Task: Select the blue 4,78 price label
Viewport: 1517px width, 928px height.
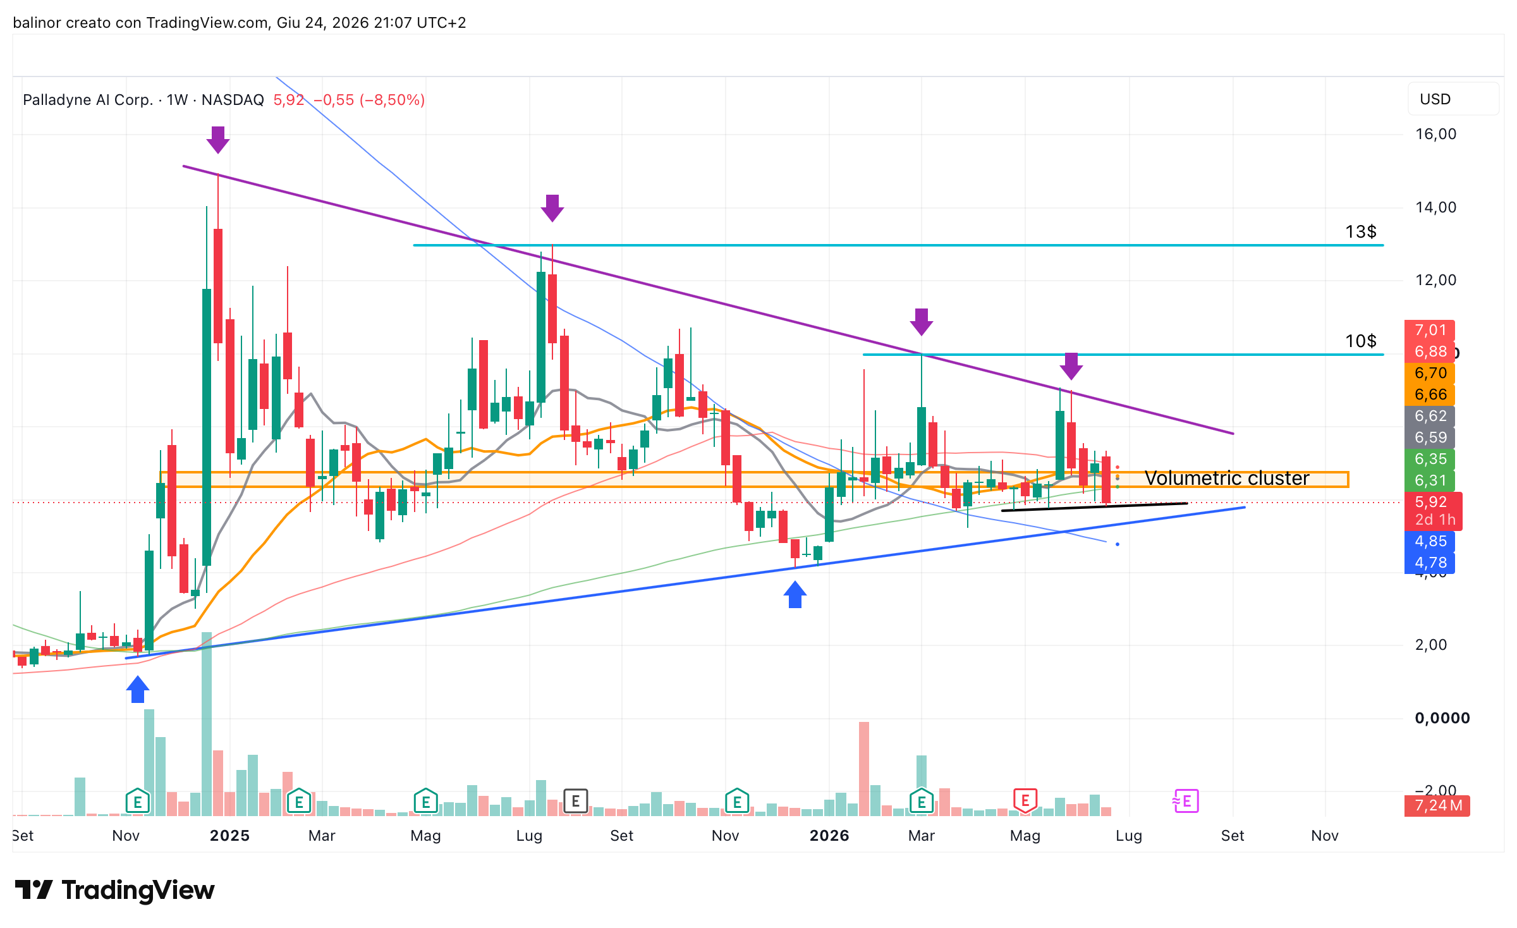Action: (x=1430, y=563)
